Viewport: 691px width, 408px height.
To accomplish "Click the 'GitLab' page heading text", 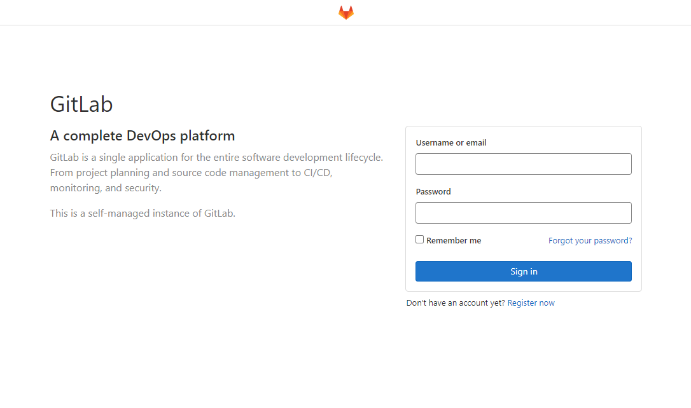I will click(x=81, y=104).
